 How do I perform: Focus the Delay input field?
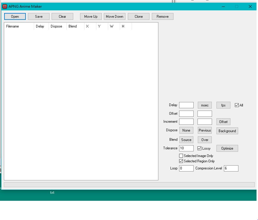pos(186,105)
